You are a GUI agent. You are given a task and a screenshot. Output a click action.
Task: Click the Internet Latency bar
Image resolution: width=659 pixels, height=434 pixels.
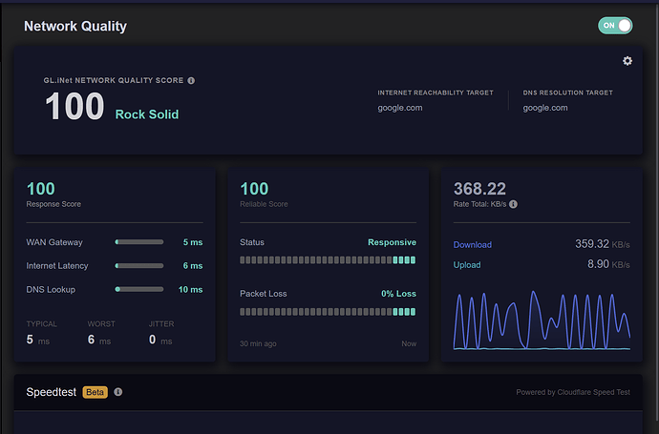click(139, 266)
